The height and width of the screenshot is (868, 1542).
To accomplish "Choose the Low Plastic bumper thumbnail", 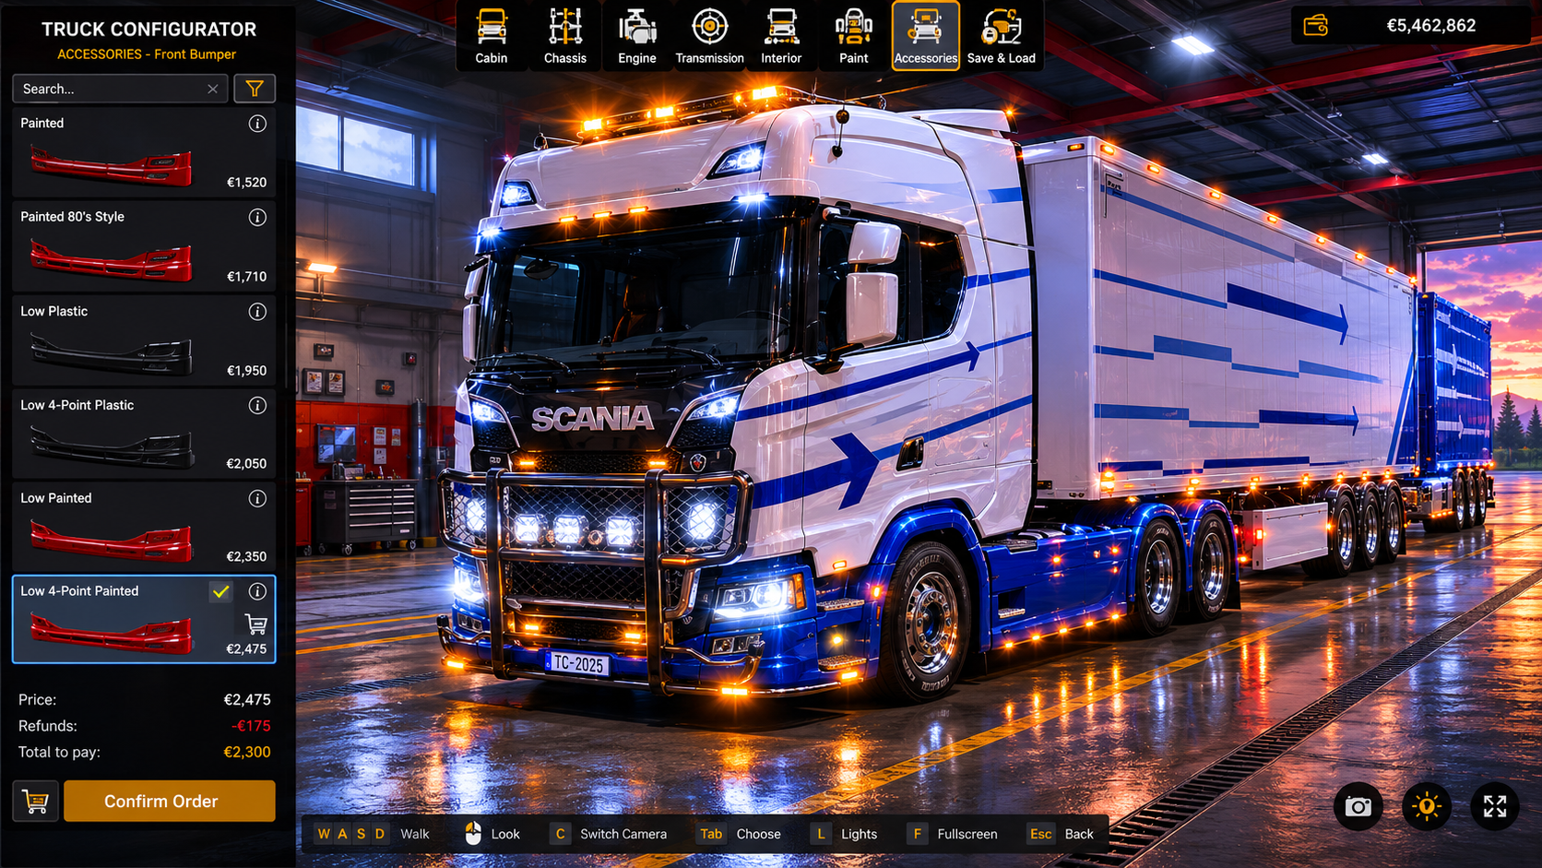I will [112, 354].
